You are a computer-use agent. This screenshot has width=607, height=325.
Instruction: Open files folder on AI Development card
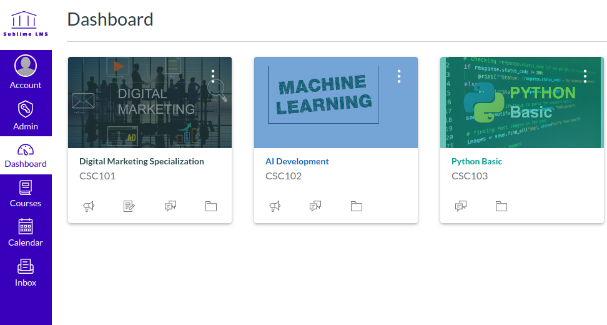point(357,206)
